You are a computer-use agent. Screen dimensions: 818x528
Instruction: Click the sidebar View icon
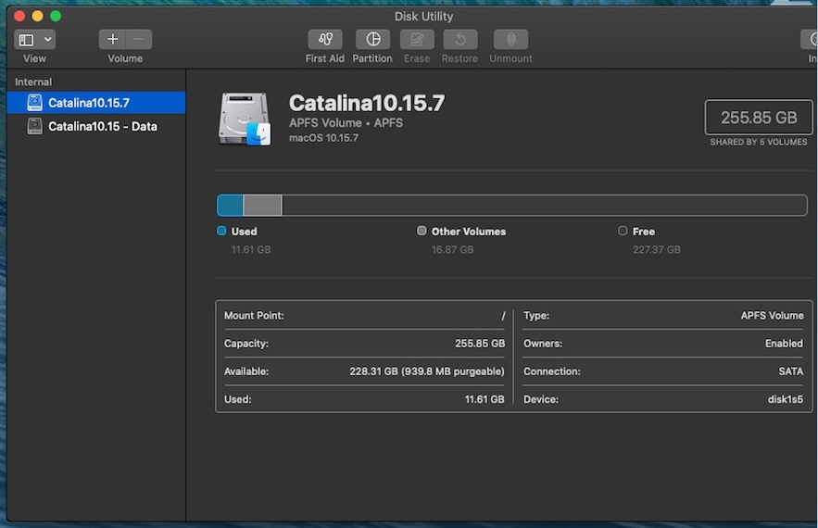click(26, 40)
